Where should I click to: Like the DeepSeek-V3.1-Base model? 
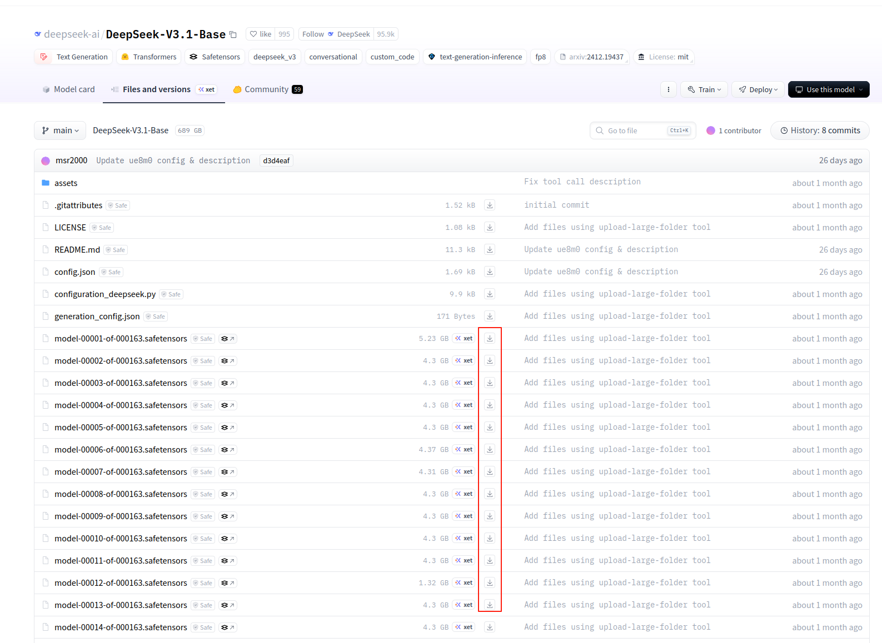pyautogui.click(x=261, y=34)
